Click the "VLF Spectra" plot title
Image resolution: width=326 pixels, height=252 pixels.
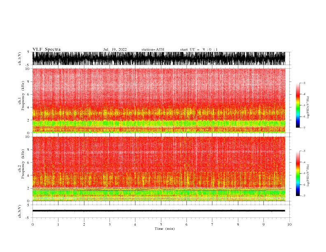[47, 49]
